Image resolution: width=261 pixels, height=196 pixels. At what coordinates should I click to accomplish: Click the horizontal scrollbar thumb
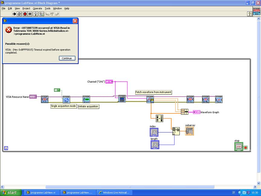tap(130, 187)
